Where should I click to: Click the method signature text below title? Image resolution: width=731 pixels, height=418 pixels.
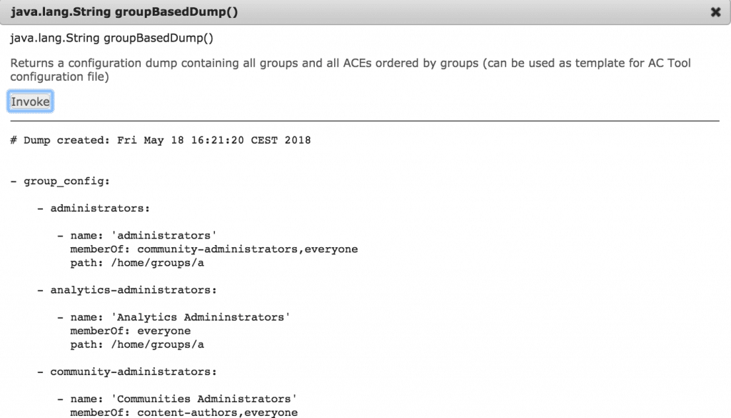(x=112, y=39)
